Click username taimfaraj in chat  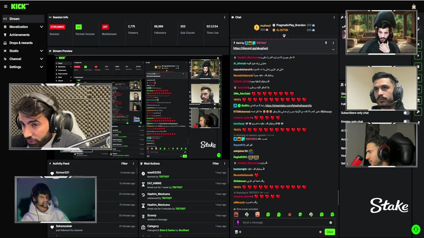click(x=238, y=124)
